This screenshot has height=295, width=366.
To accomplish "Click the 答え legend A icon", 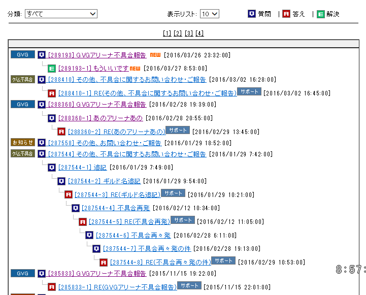I will click(x=286, y=14).
